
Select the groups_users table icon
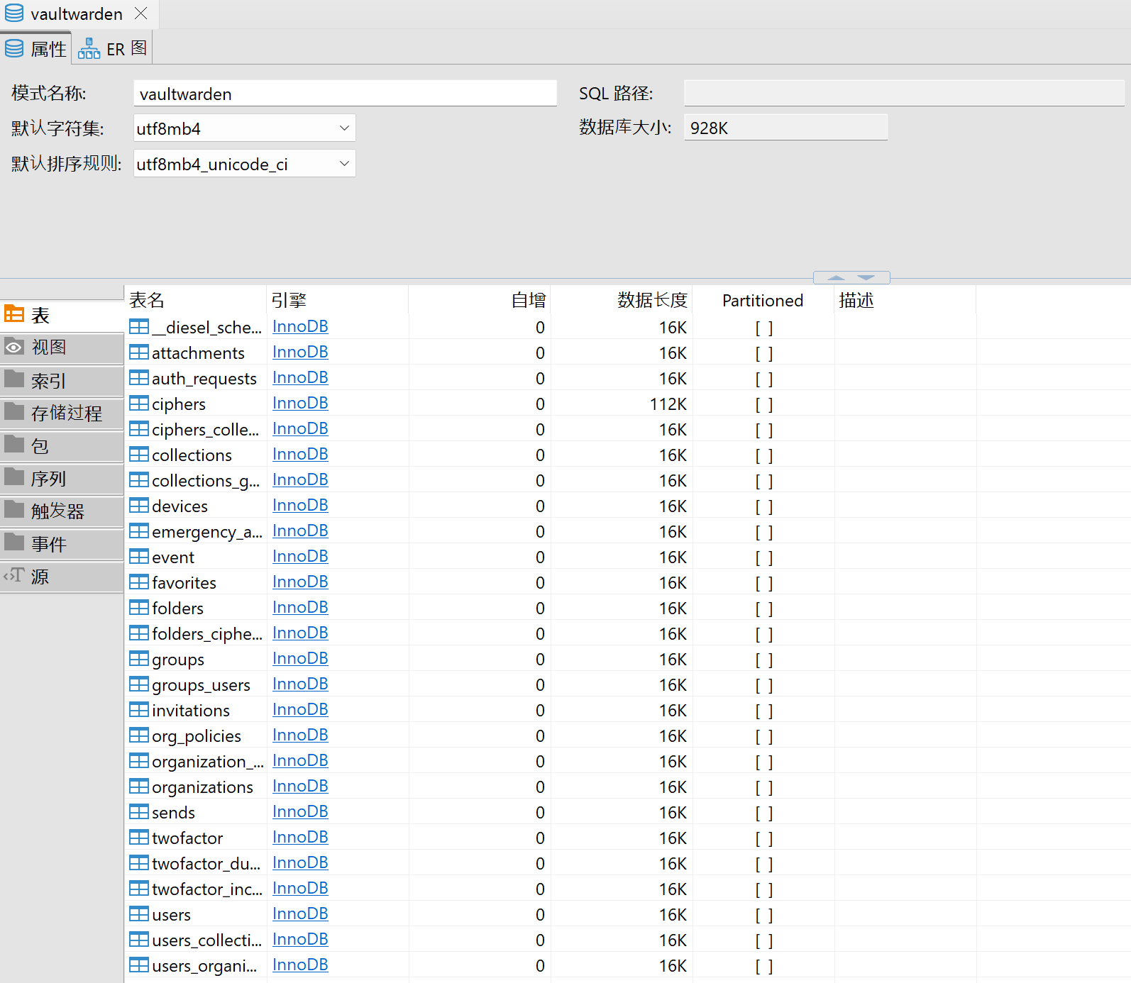tap(139, 684)
